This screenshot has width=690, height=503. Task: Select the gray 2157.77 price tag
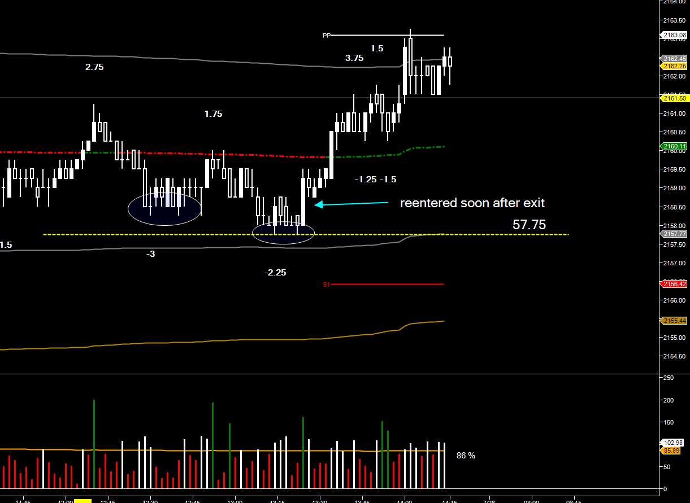[674, 234]
